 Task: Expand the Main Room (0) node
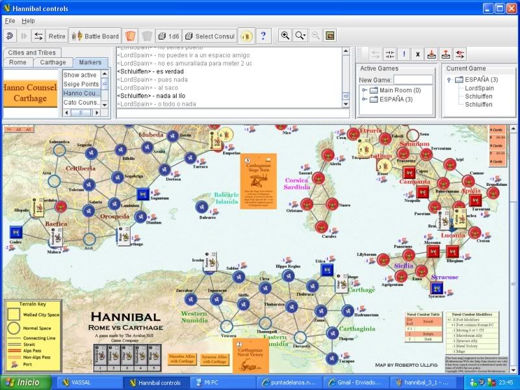click(x=364, y=90)
